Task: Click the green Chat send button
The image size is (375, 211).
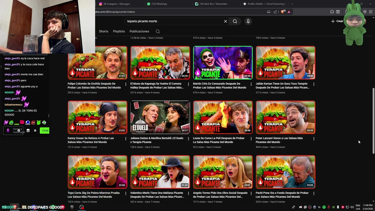Action: pyautogui.click(x=45, y=130)
